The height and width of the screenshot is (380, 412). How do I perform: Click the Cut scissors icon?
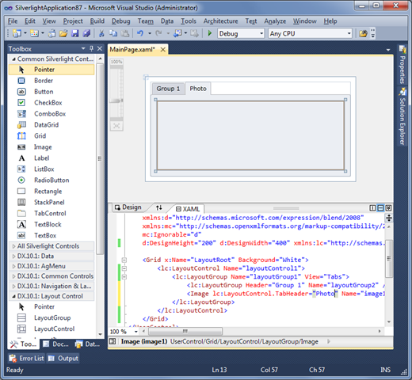pos(101,33)
